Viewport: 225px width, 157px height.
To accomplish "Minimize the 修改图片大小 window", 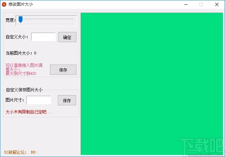I will click(186, 4).
